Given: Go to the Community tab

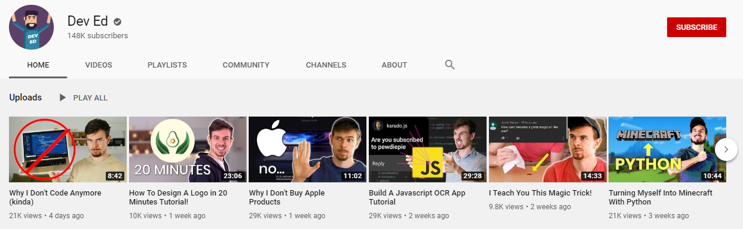Looking at the screenshot, I should [246, 65].
